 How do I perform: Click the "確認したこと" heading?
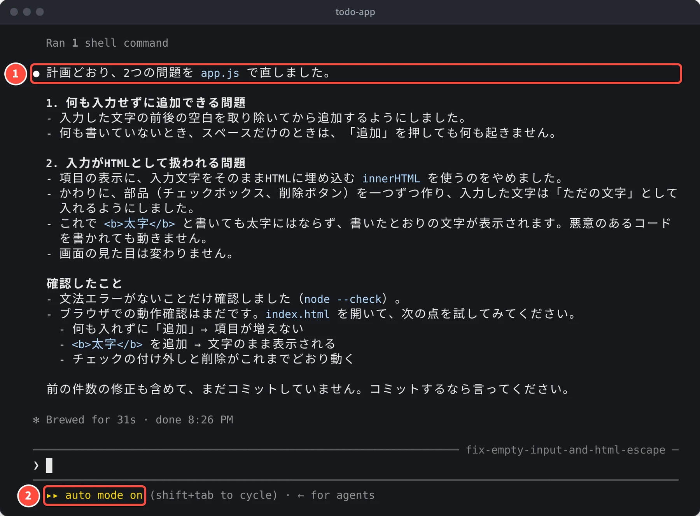84,283
